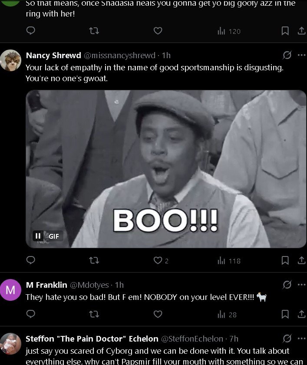
Task: Click Grok icon on Steffon Echelon's tweet
Action: click(x=287, y=339)
